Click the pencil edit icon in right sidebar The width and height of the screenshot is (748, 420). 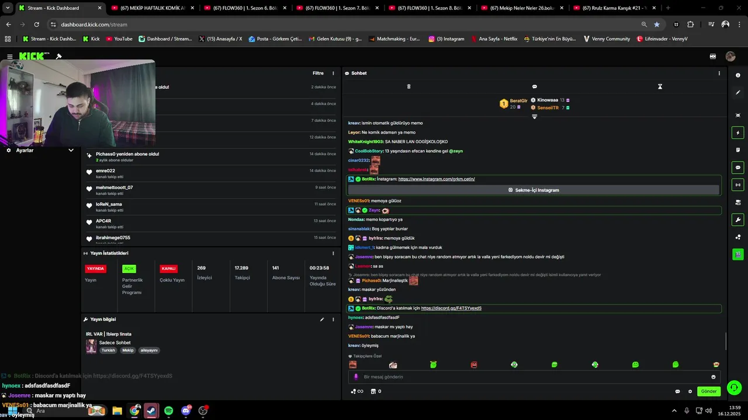pos(737,93)
